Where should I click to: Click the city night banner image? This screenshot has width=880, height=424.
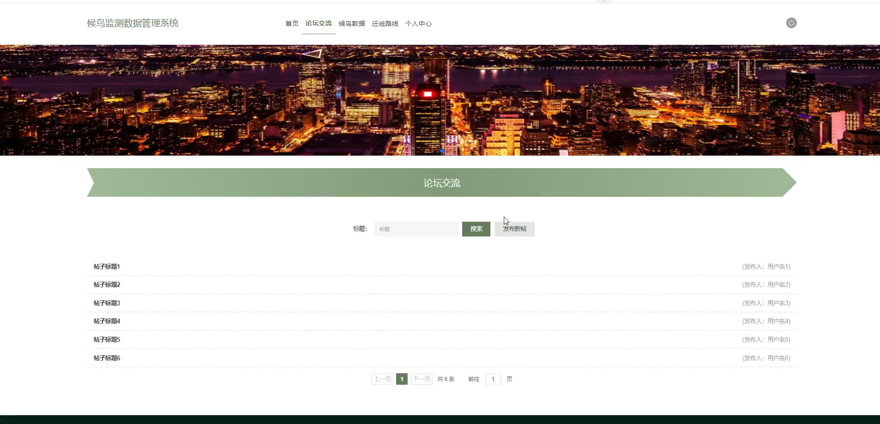pos(440,100)
